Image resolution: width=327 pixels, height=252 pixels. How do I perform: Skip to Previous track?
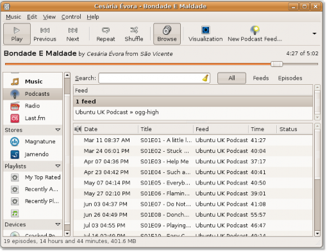point(45,34)
